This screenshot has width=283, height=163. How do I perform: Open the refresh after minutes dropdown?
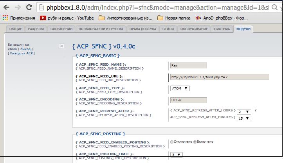coord(244,118)
